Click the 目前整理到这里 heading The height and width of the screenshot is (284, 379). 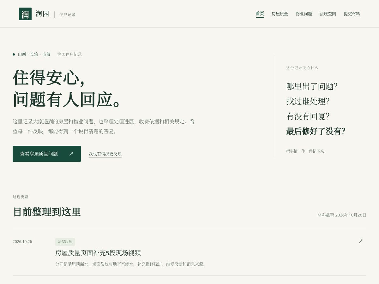(47, 212)
